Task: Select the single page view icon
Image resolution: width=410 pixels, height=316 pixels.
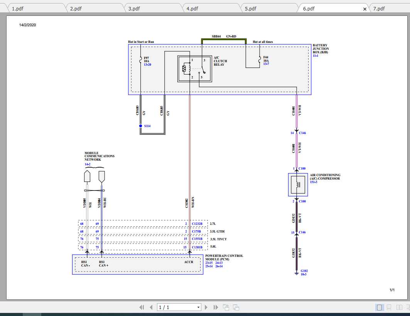Action: (x=379, y=308)
